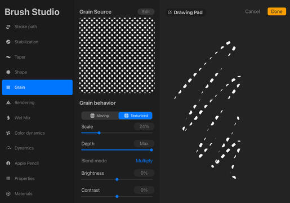Click the Grain square icon
The height and width of the screenshot is (203, 290).
[8, 87]
